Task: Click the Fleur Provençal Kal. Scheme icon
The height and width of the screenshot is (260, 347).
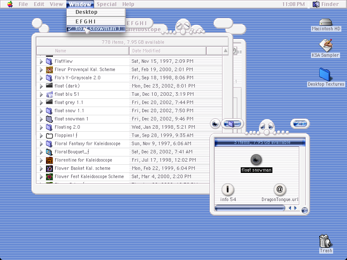Action: click(x=49, y=69)
